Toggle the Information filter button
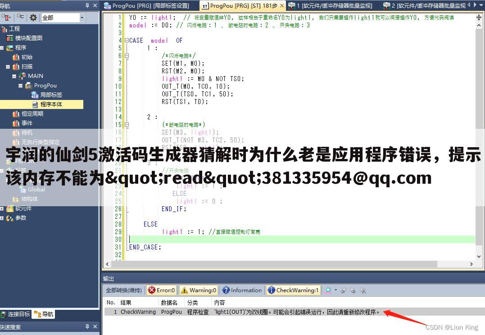The height and width of the screenshot is (335, 485). coord(242,290)
